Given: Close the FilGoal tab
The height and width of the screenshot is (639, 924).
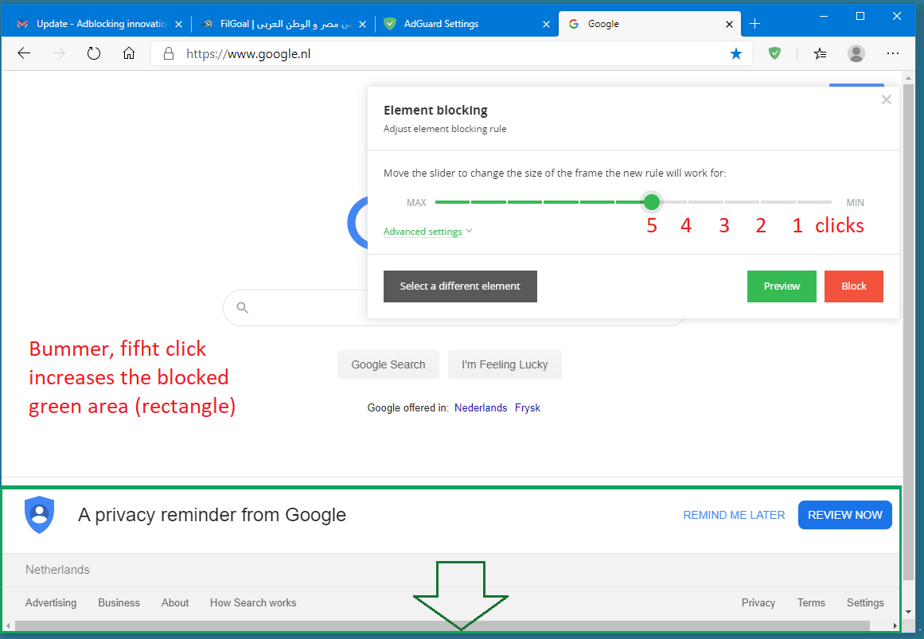Looking at the screenshot, I should 362,24.
